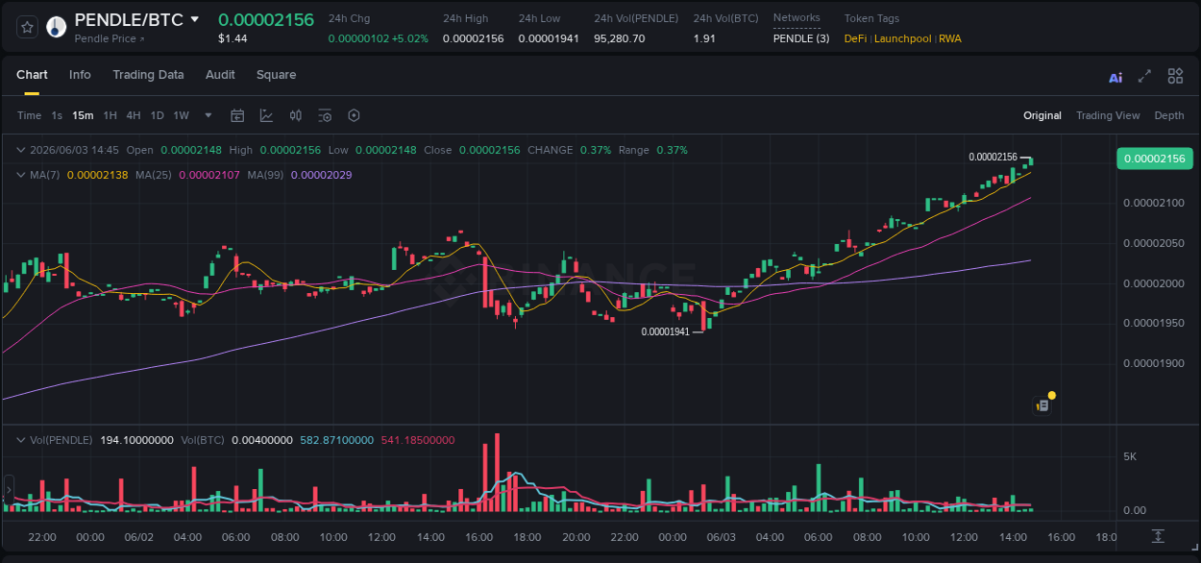
Task: Open technical indicators line-chart icon
Action: point(266,115)
